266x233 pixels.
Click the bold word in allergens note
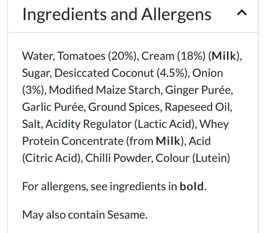(x=192, y=186)
